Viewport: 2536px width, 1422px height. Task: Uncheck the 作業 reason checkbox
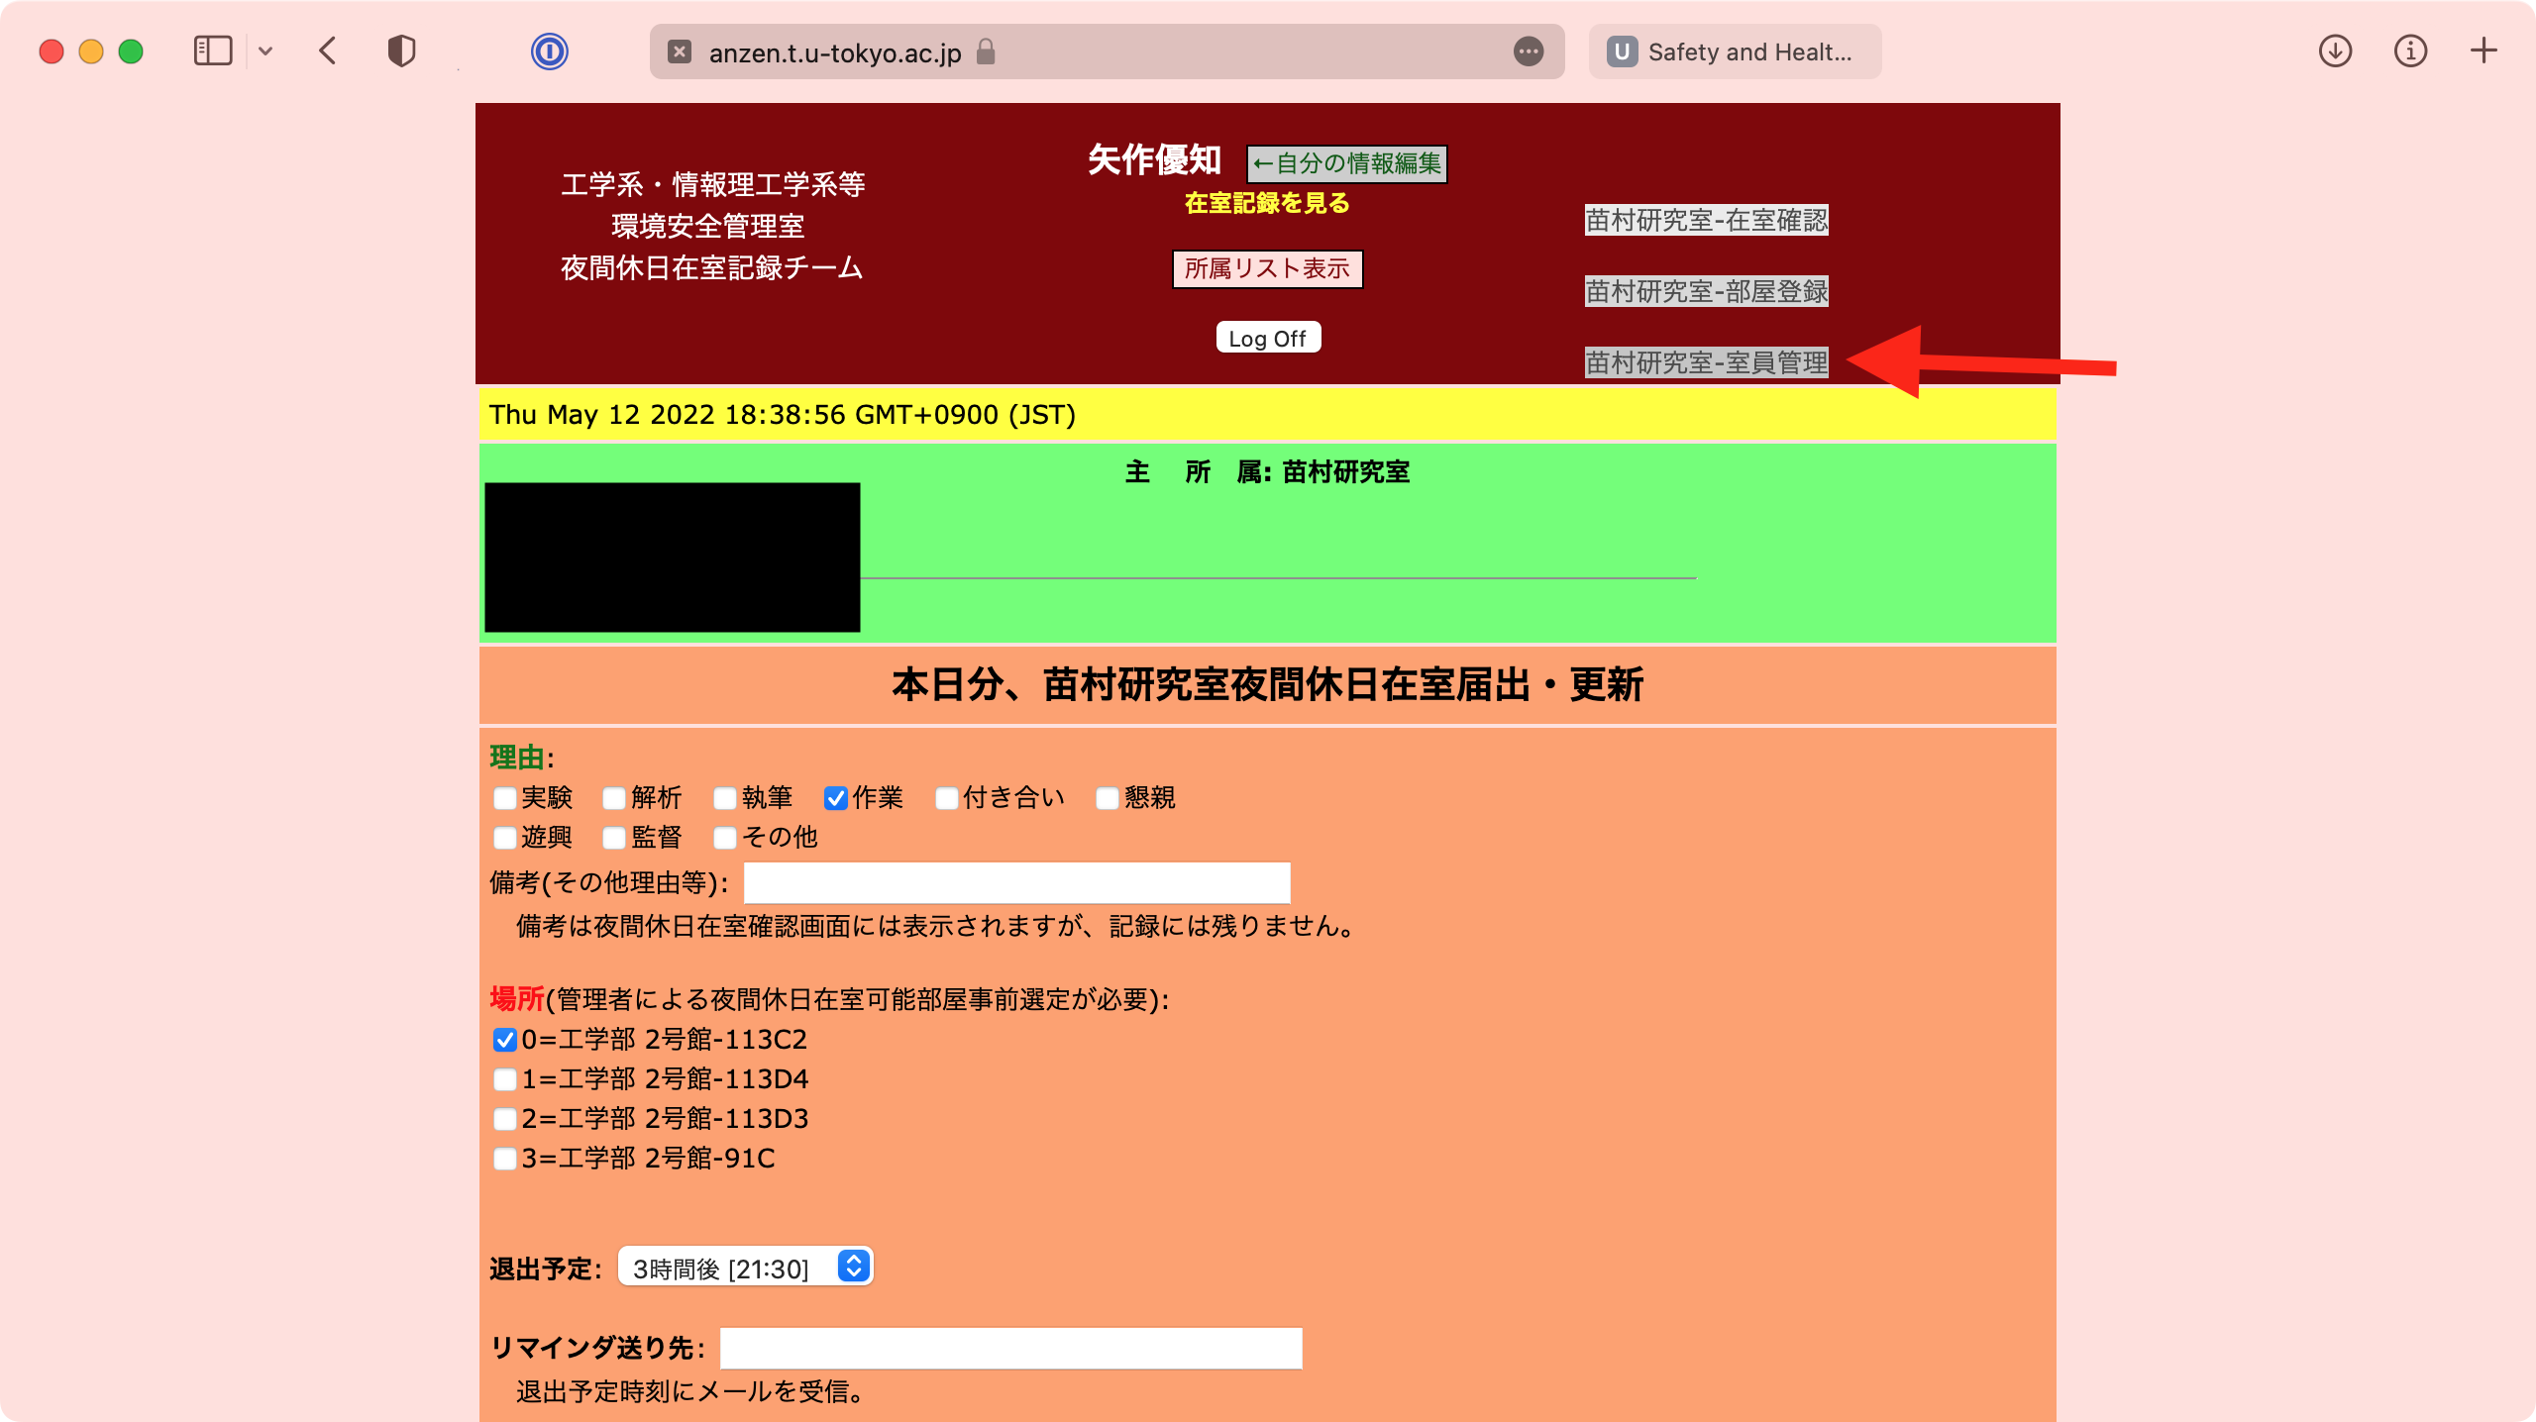(x=835, y=798)
